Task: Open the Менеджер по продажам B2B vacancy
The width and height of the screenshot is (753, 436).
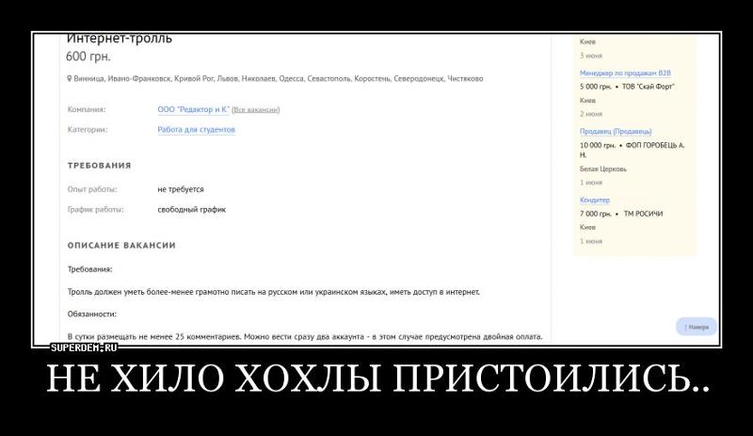Action: [625, 73]
